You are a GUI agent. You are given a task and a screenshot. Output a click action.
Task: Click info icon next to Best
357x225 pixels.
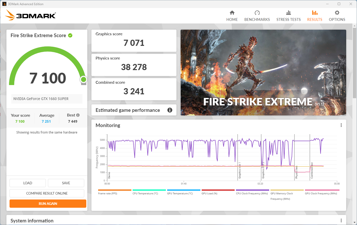(78, 115)
